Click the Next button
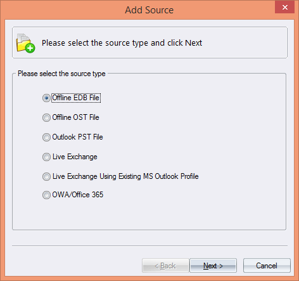The height and width of the screenshot is (281, 299). [213, 266]
